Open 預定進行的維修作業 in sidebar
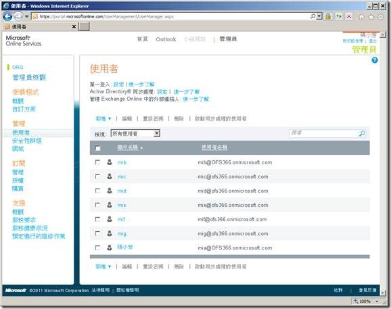Viewport: 391px width, 309px height. [x=39, y=236]
